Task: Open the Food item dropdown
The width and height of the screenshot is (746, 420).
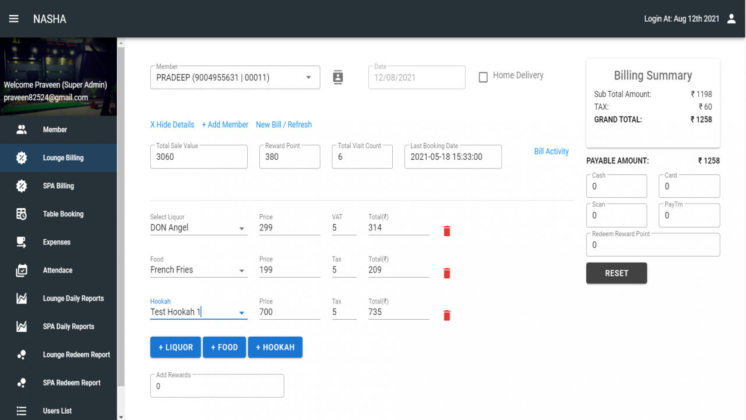Action: [x=241, y=271]
